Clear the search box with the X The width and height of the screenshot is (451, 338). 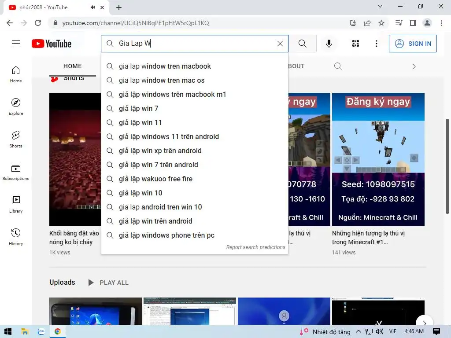280,44
